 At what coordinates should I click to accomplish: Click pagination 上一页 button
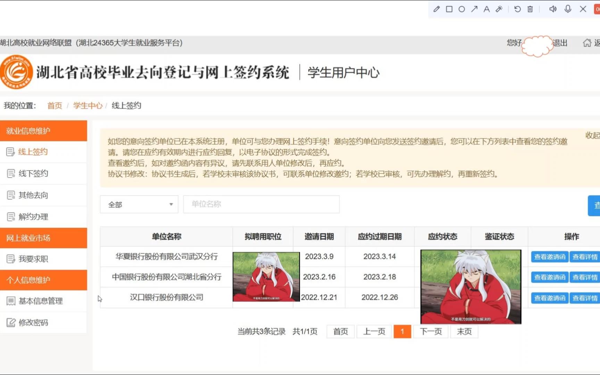click(374, 332)
